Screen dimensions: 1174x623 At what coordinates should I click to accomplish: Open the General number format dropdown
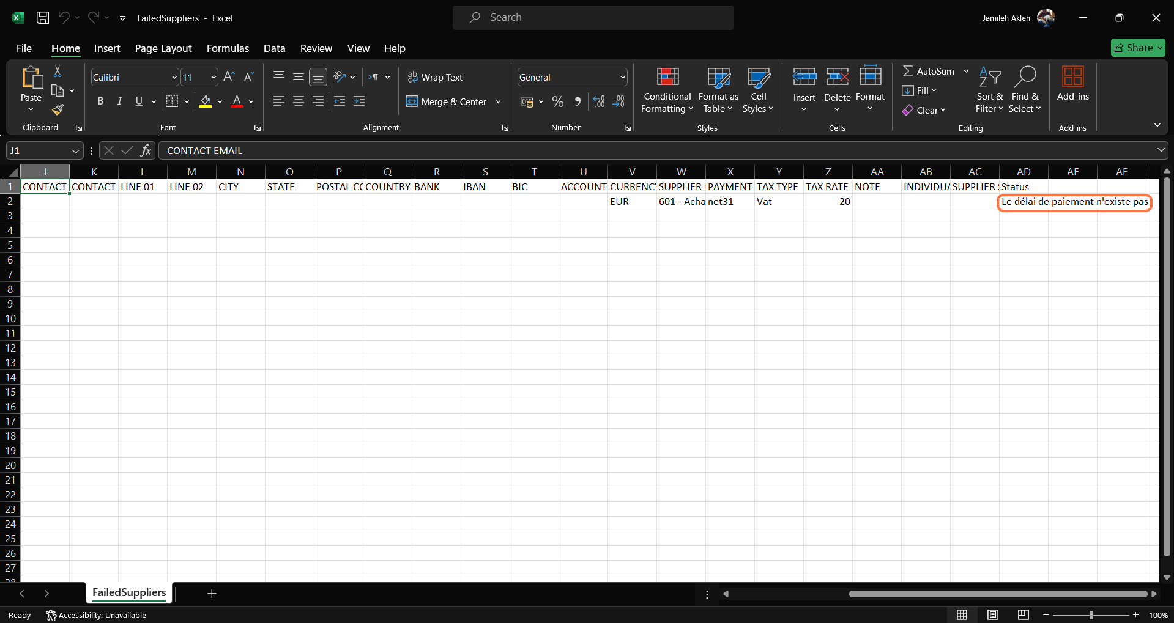[x=623, y=77]
